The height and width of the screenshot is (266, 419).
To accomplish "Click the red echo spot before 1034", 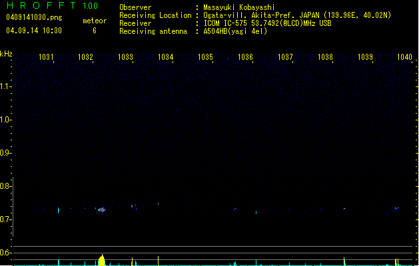I will pos(158,203).
